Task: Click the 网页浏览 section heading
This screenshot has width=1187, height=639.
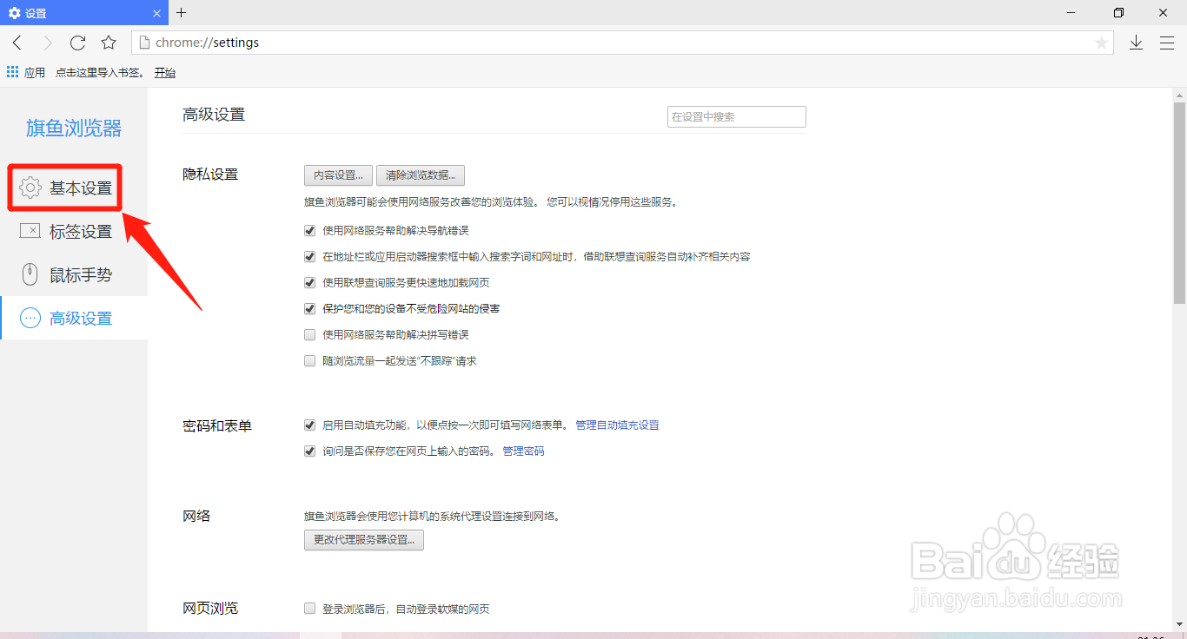Action: pos(210,609)
